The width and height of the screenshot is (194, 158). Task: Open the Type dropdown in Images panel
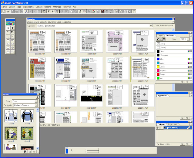click(x=36, y=101)
